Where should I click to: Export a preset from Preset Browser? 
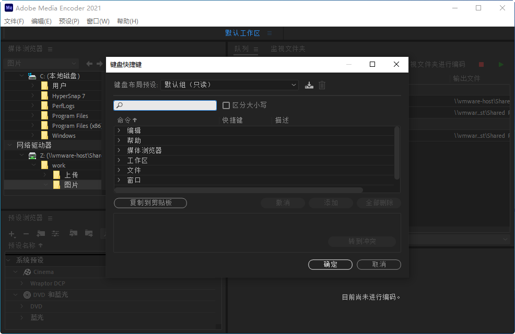click(88, 234)
